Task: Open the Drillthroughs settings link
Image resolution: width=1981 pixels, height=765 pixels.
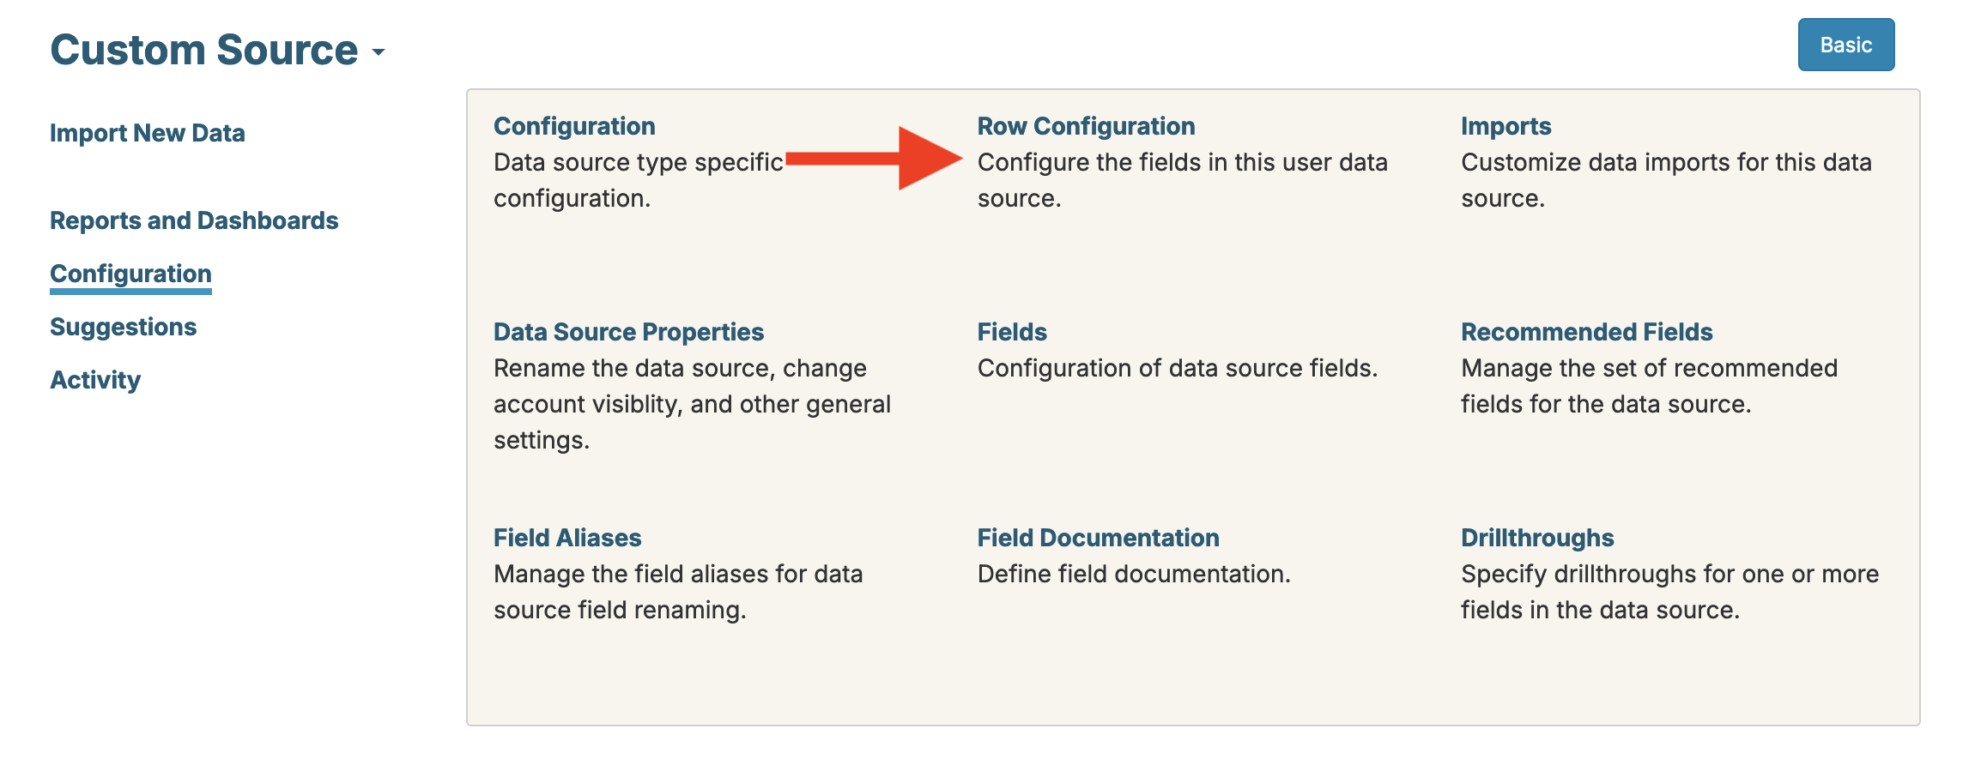Action: (x=1537, y=538)
